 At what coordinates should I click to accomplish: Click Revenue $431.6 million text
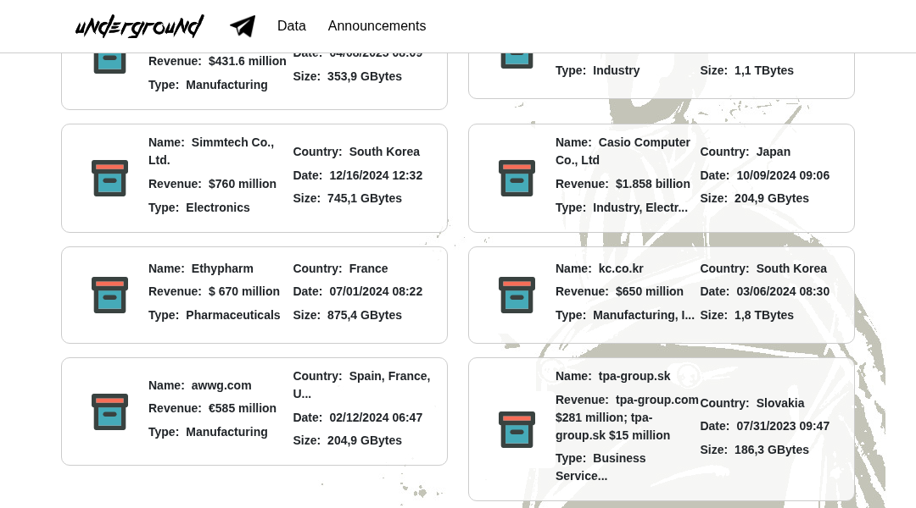217,61
